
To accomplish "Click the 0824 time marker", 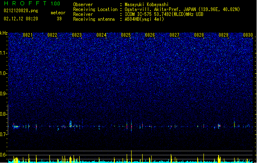I will (101, 35).
